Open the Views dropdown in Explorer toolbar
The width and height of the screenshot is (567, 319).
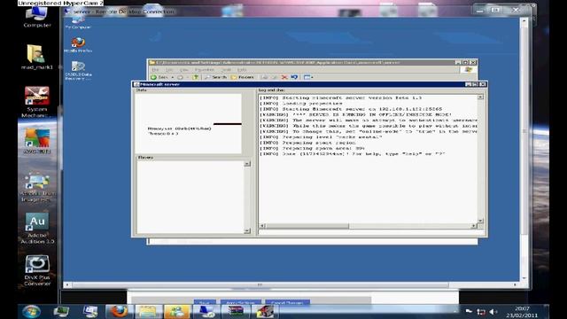tap(308, 77)
